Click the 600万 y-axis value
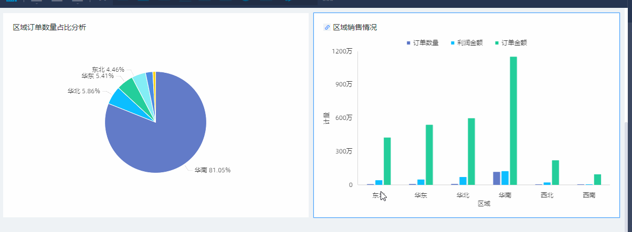 click(344, 118)
